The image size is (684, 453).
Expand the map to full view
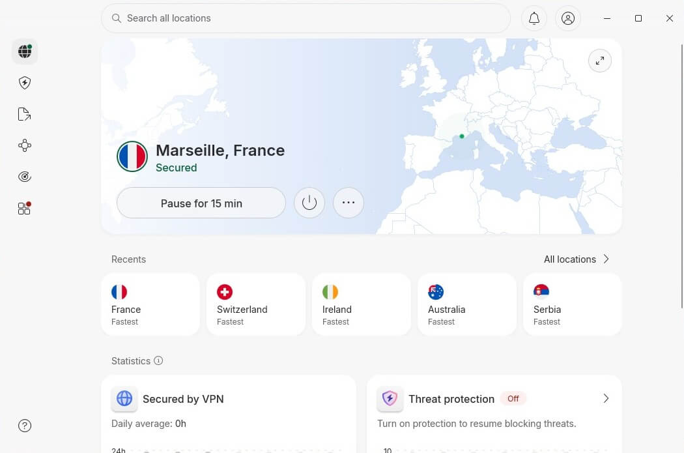[x=600, y=61]
